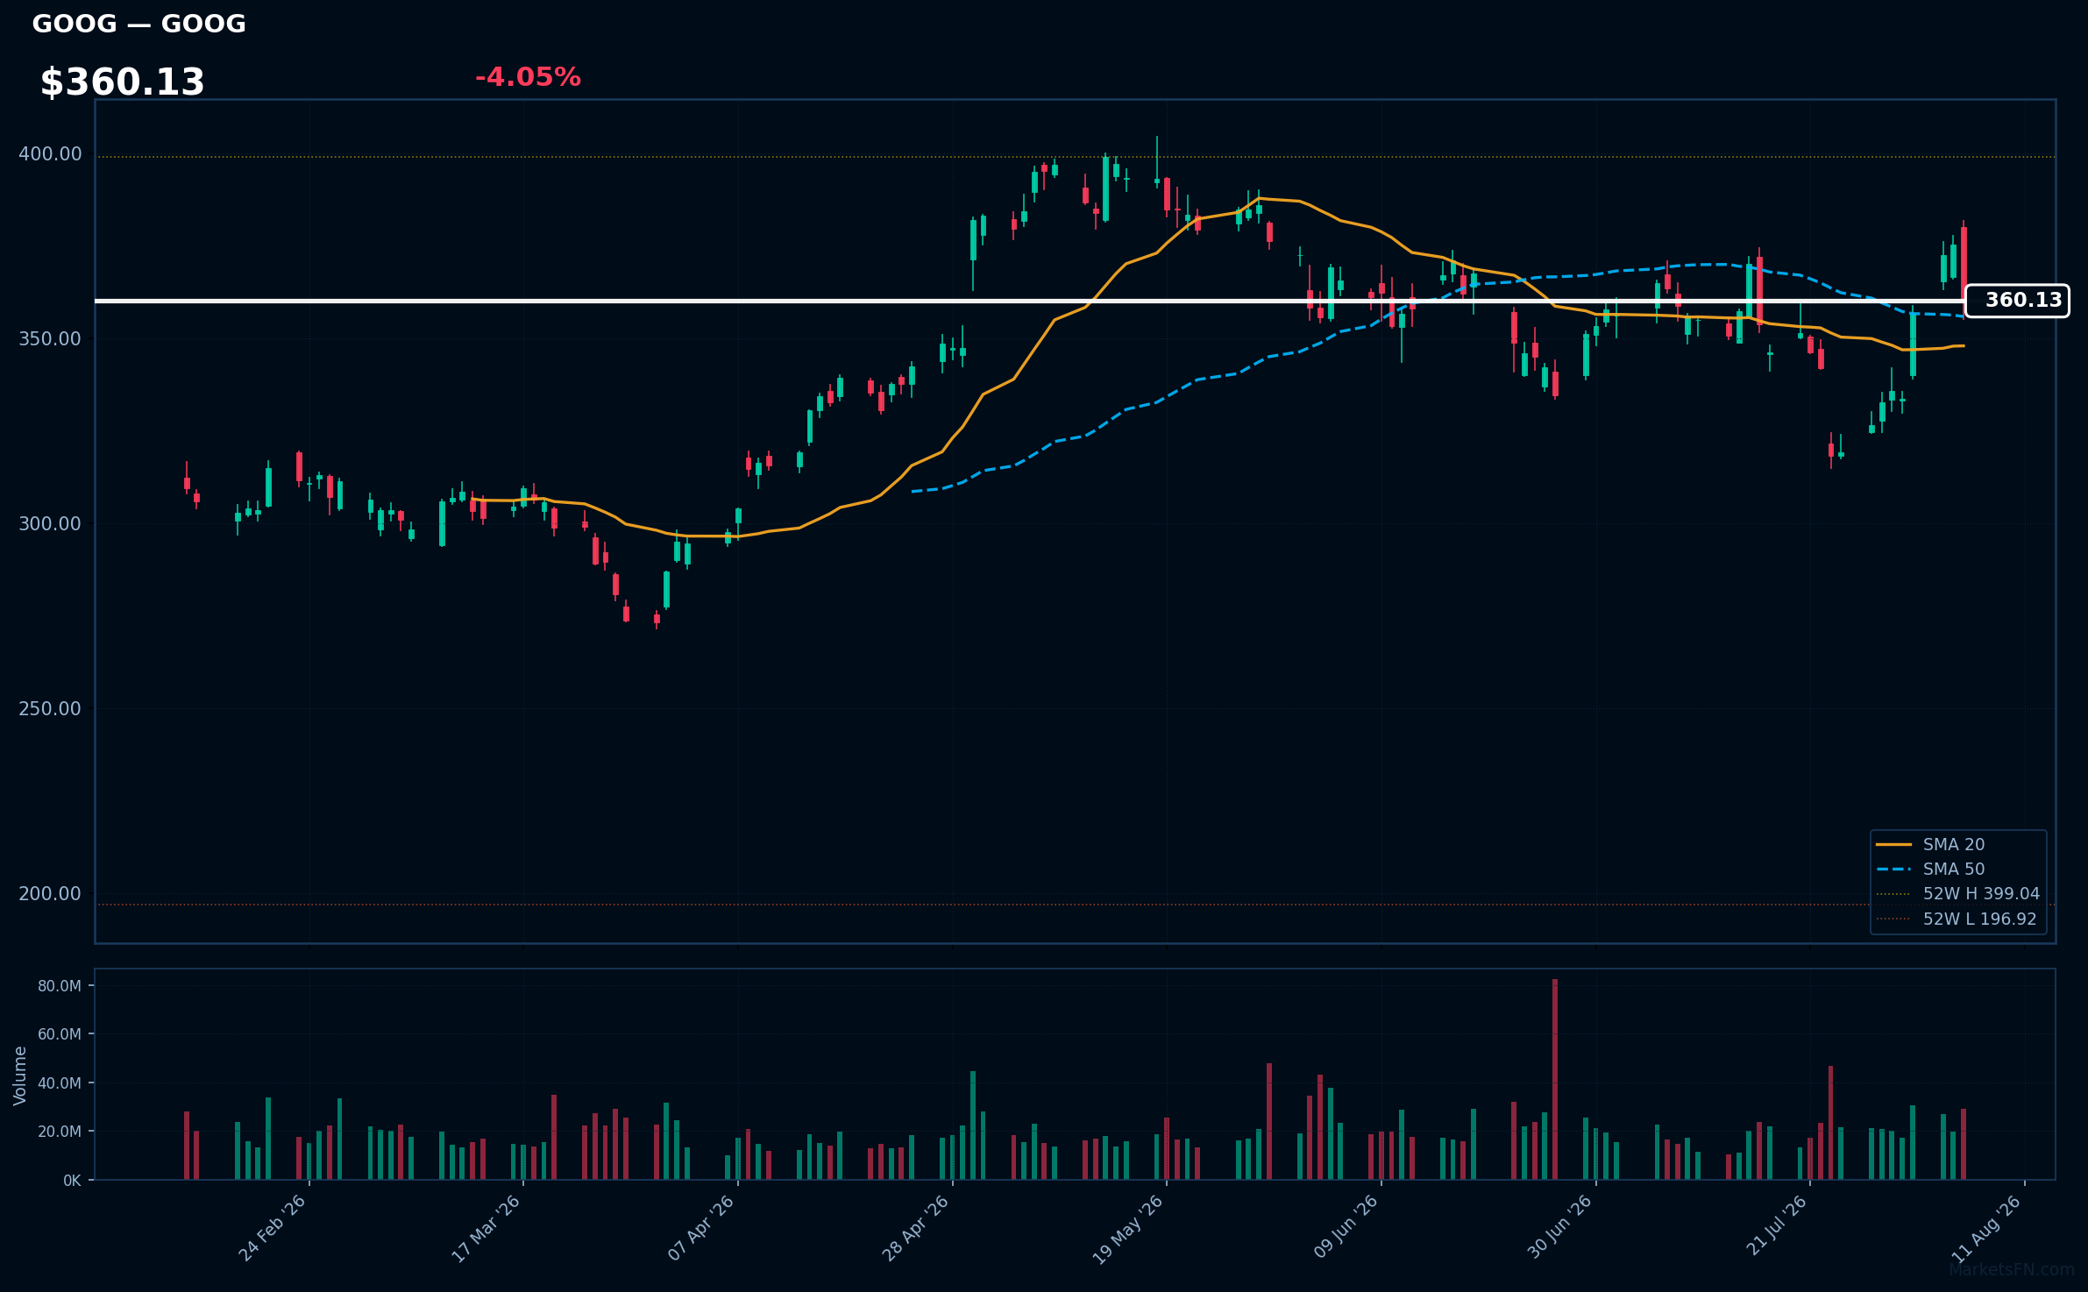2088x1292 pixels.
Task: Click the 80.0M volume axis label
Action: pyautogui.click(x=60, y=986)
